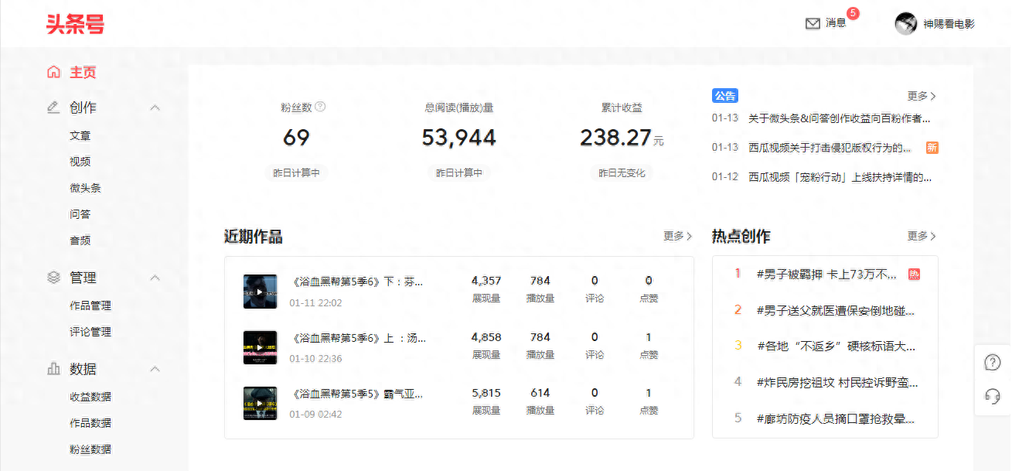Click the 新 badge next to the 西瓜视频 copyright notice
This screenshot has width=1012, height=471.
(932, 148)
